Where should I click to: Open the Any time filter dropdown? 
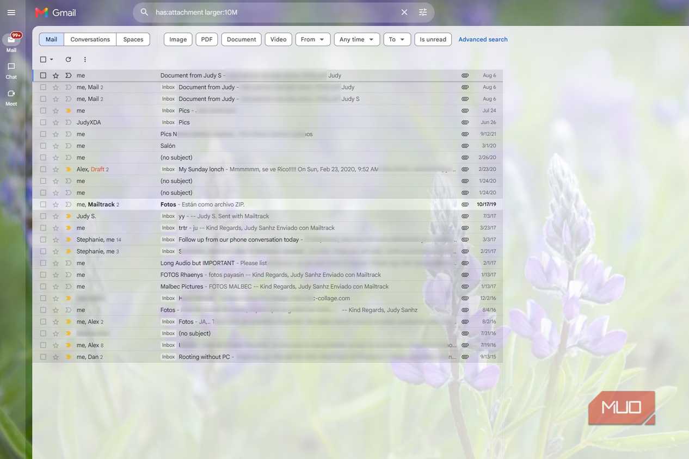357,39
